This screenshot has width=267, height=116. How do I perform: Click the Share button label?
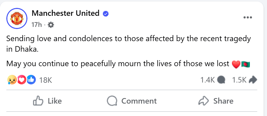pos(224,101)
